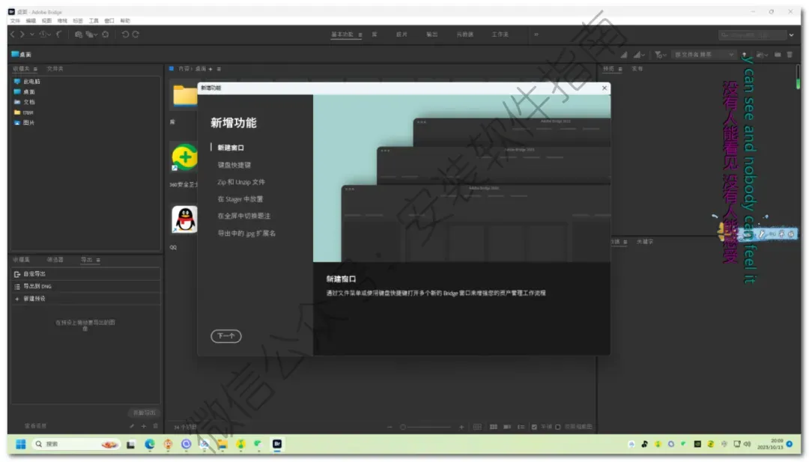Open File Explorer from the taskbar
This screenshot has height=462, width=809.
pos(222,444)
